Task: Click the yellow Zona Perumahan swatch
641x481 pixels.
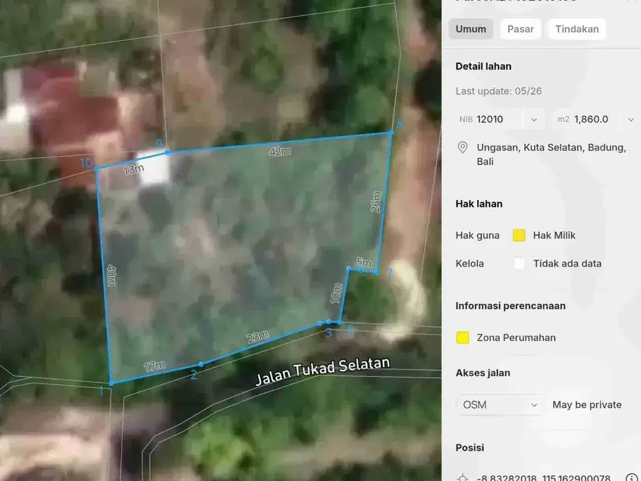Action: (462, 337)
